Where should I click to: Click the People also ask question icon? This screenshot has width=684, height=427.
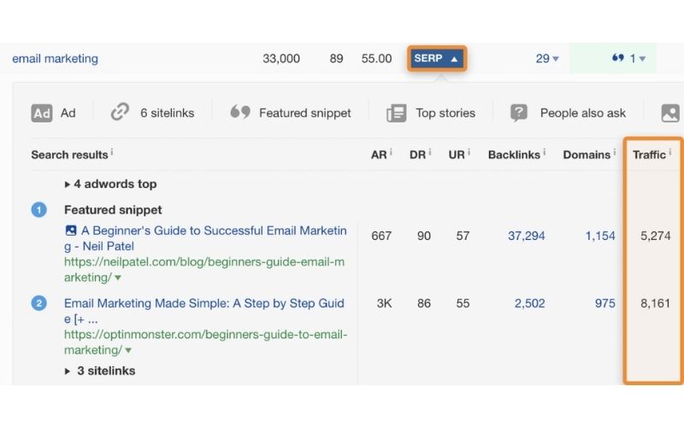pos(519,113)
